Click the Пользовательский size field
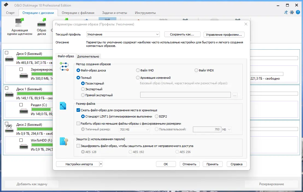The image size is (303, 192). tap(207, 130)
